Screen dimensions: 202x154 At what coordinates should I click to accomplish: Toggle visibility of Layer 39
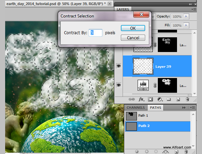[x=118, y=66]
